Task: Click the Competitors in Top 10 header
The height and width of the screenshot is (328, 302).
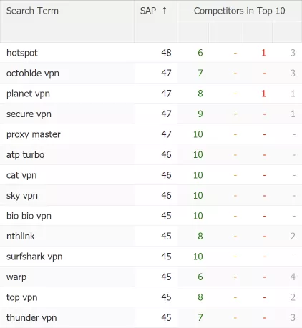Action: [x=239, y=11]
